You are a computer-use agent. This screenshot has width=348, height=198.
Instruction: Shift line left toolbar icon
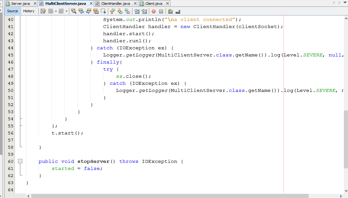point(137,11)
